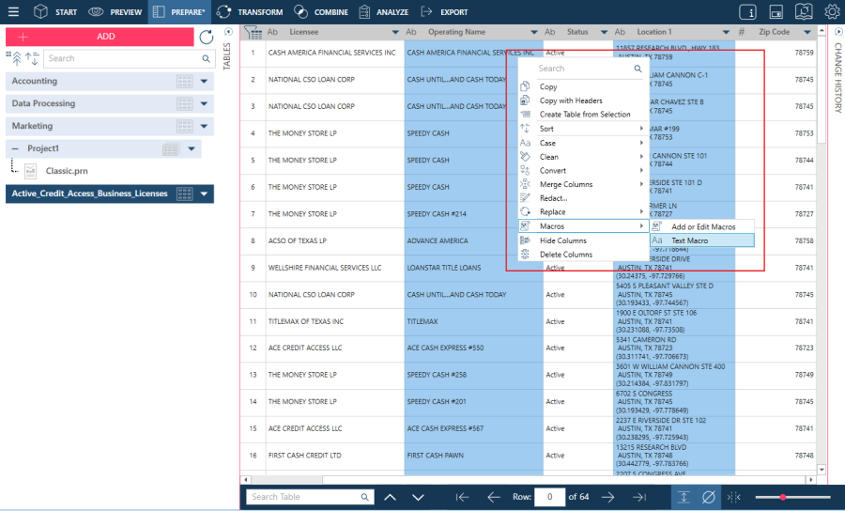This screenshot has height=511, width=845.
Task: Open the info icon in top bar
Action: [x=747, y=12]
